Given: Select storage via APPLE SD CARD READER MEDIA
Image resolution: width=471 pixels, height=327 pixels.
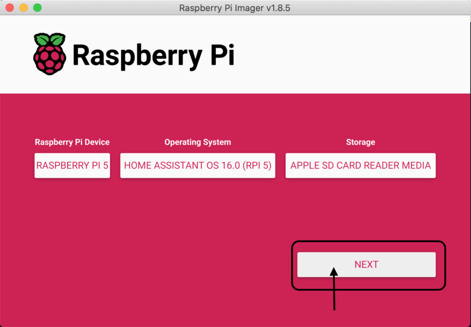Looking at the screenshot, I should 361,165.
